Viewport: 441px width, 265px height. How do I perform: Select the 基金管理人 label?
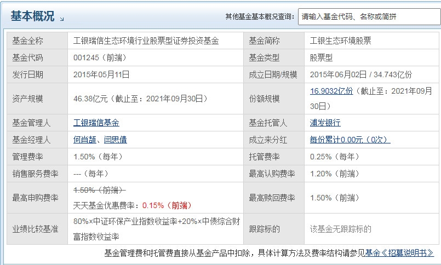(31, 123)
